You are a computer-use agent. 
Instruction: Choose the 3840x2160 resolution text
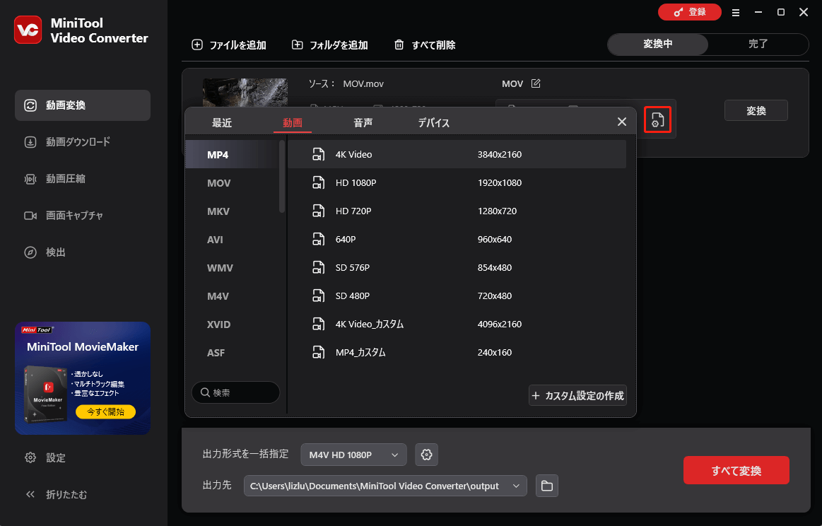pos(500,155)
